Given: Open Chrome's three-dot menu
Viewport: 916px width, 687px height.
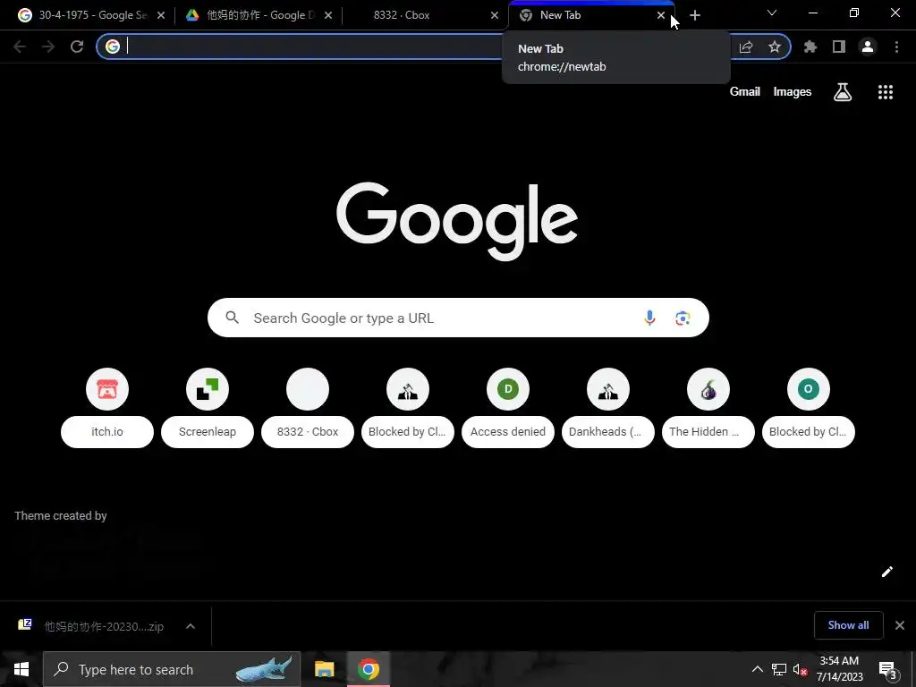Looking at the screenshot, I should coord(896,47).
